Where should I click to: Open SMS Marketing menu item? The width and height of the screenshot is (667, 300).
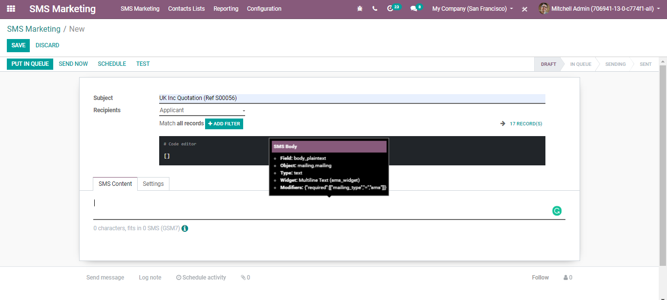tap(140, 9)
